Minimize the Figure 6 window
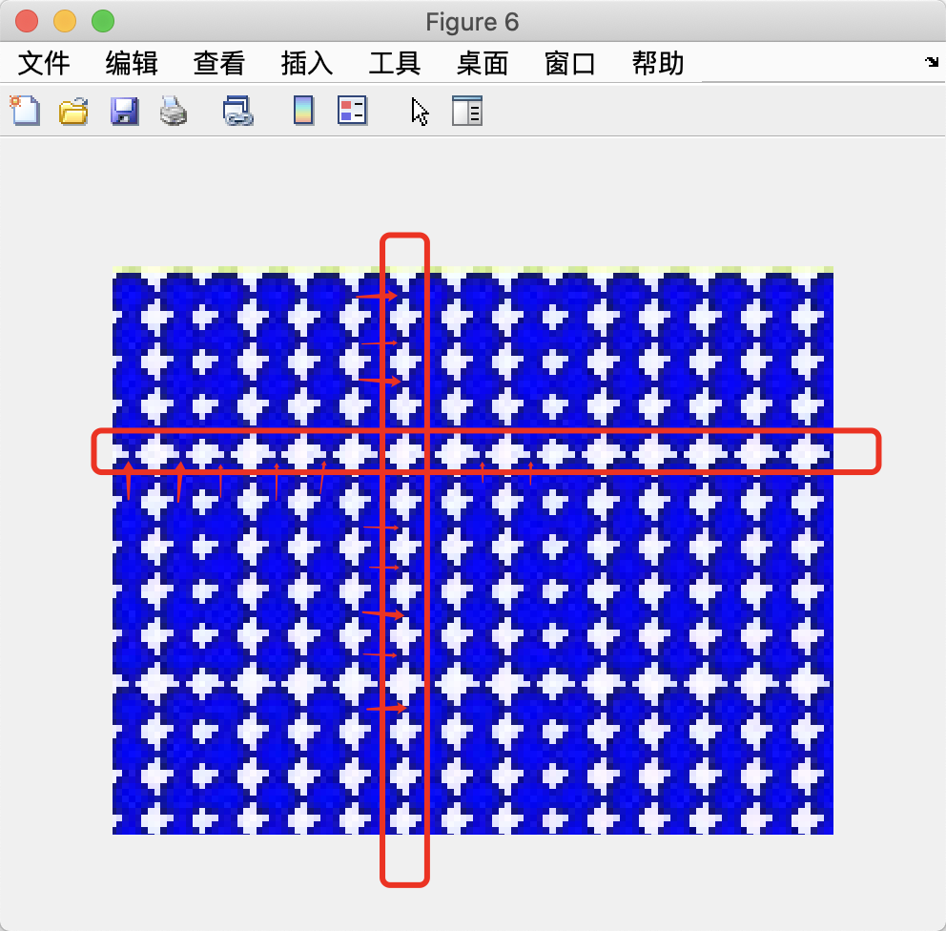Screen dimensions: 946x931 coord(65,21)
